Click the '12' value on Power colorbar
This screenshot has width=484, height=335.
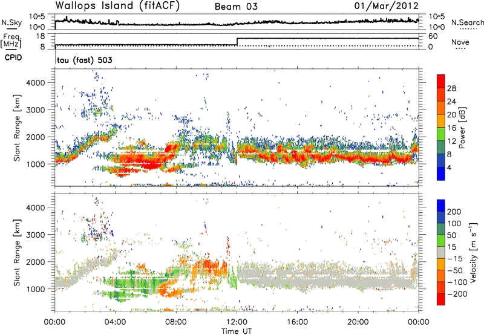pos(451,141)
